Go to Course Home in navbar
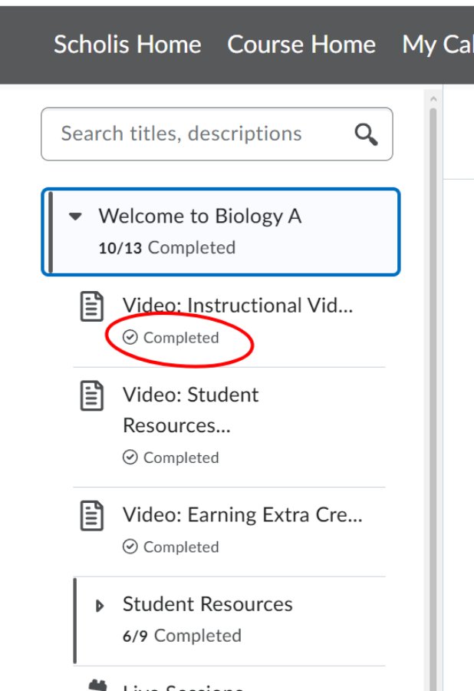 coord(301,45)
